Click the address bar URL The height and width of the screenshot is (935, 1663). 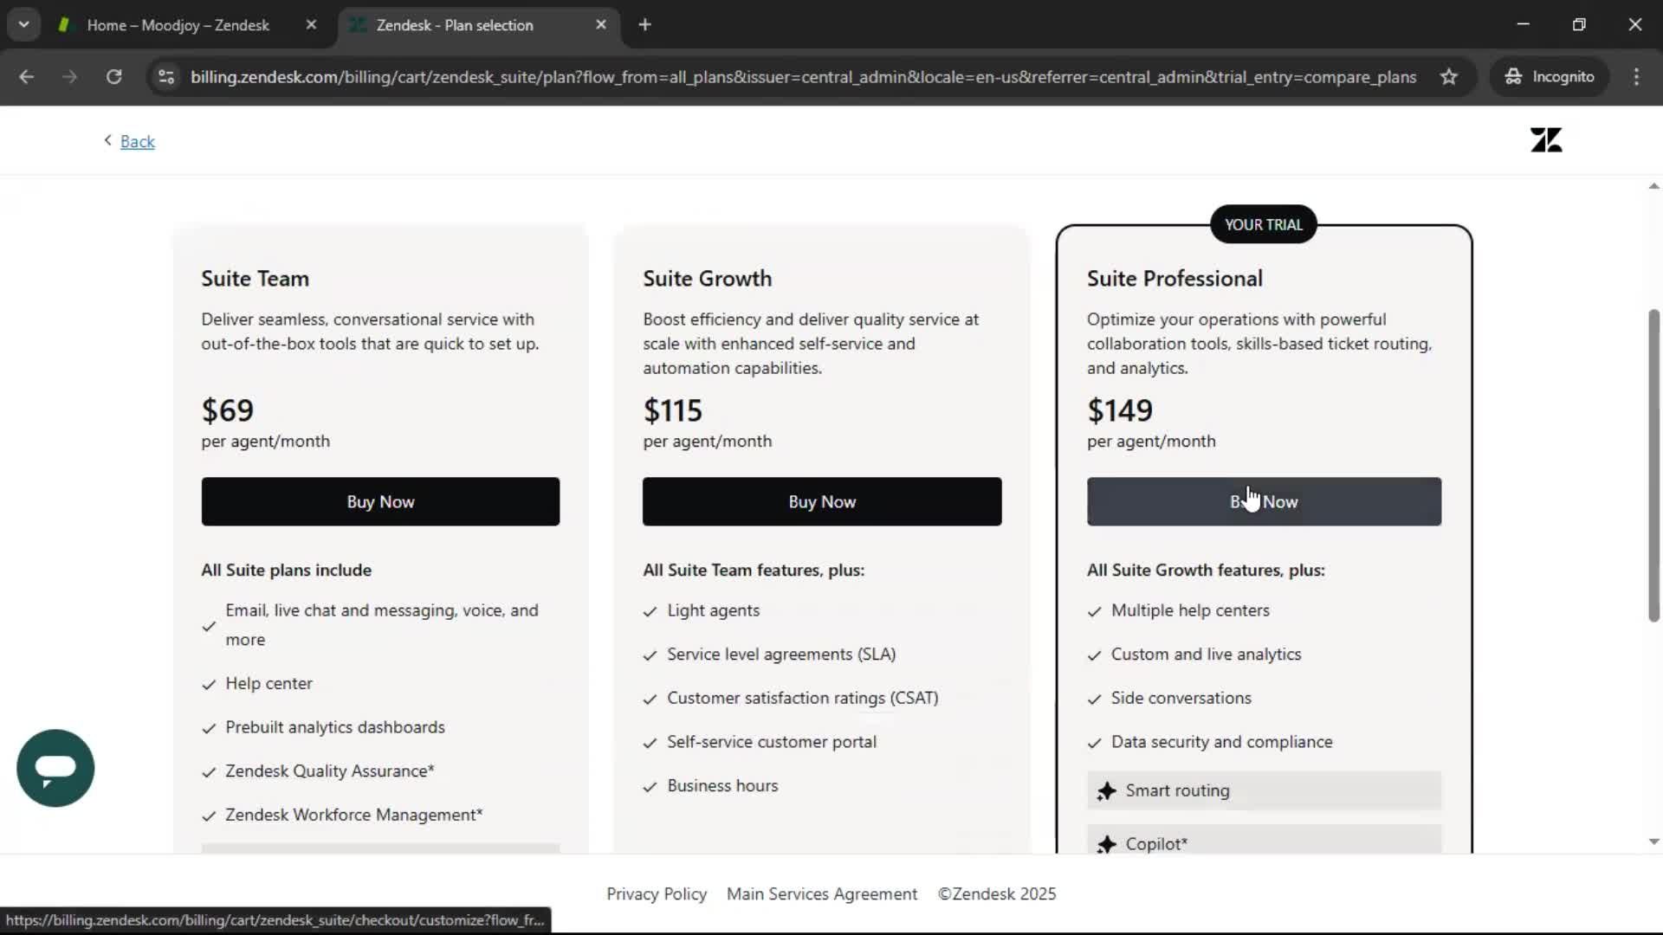coord(803,76)
